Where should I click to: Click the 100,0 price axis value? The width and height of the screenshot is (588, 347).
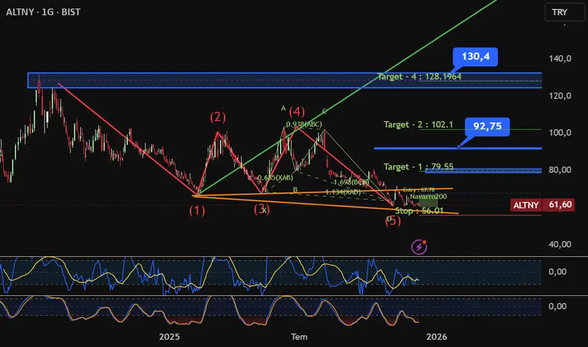(560, 132)
